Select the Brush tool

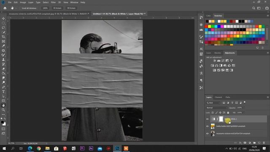pos(3,55)
